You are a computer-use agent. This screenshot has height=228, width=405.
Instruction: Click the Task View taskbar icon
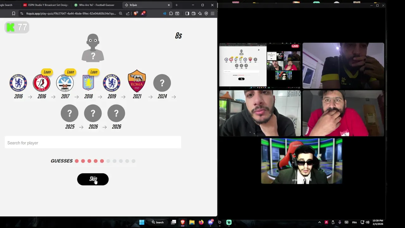pyautogui.click(x=173, y=222)
